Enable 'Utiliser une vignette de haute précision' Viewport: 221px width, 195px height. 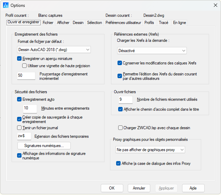[25, 66]
